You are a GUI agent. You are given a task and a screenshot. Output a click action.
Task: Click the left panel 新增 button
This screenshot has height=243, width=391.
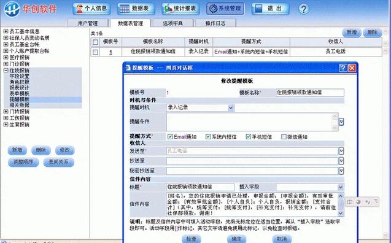pyautogui.click(x=17, y=150)
